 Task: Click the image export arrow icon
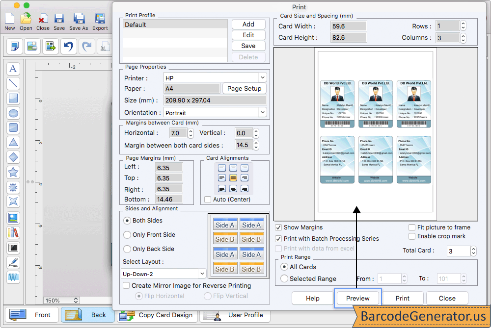point(50,46)
